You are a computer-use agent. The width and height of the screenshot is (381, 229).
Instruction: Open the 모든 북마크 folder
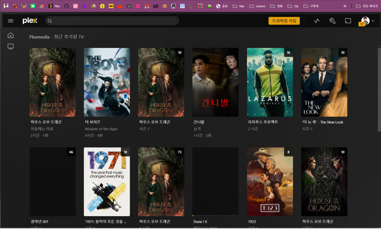pos(367,6)
